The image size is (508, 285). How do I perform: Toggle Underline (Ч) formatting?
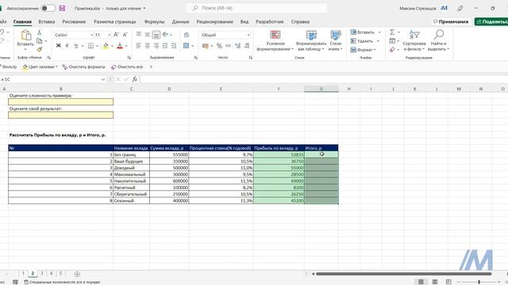pyautogui.click(x=76, y=46)
